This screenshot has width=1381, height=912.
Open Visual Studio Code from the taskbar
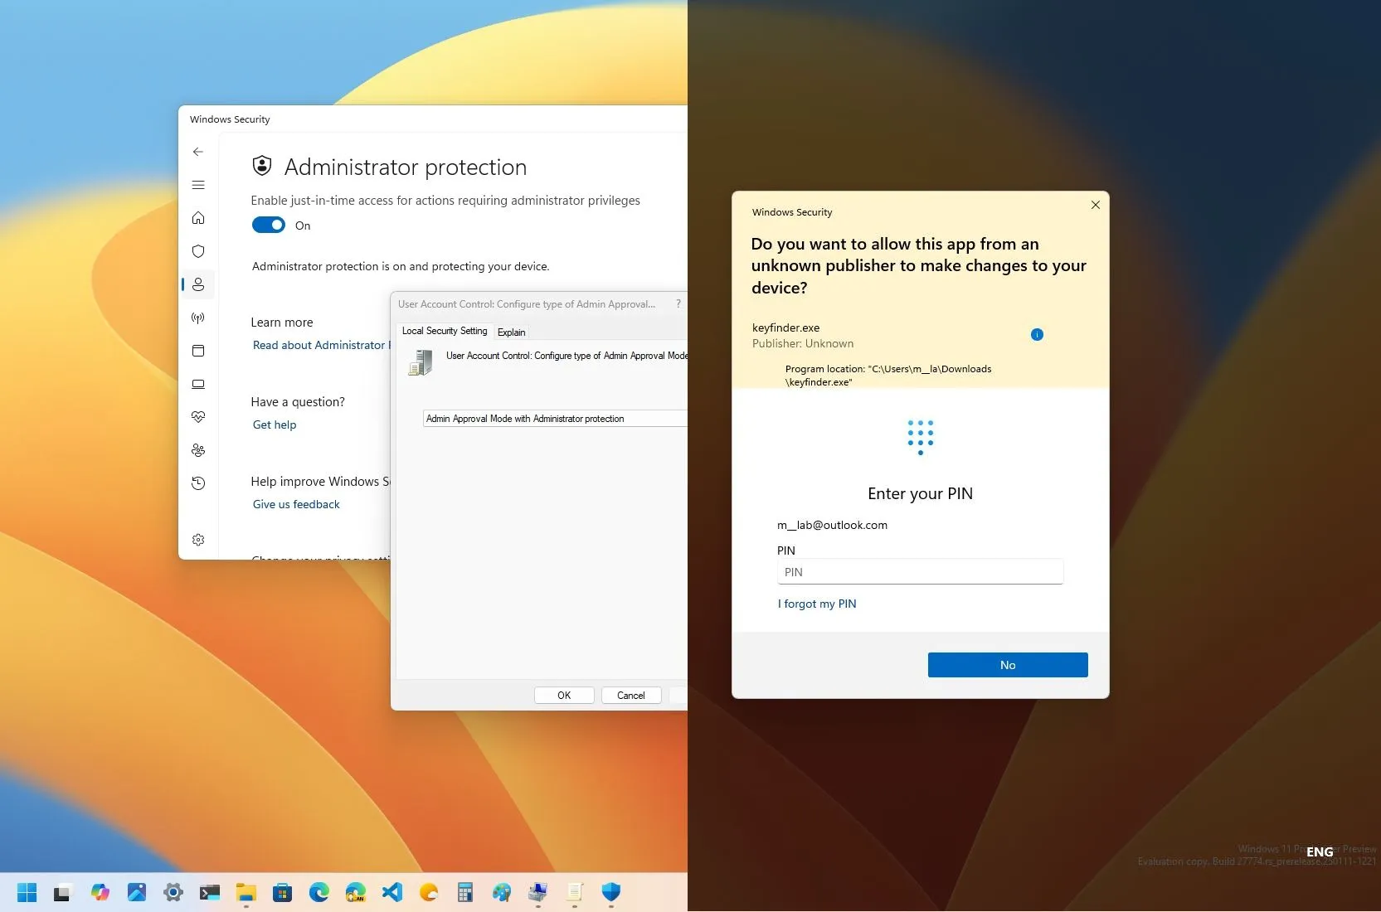391,892
